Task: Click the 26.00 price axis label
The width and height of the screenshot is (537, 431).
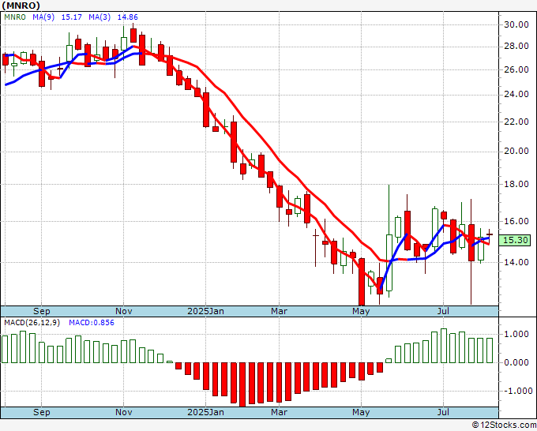Action: point(516,69)
